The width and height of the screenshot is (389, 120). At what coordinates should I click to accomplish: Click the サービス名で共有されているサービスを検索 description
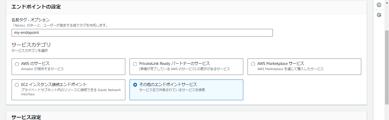(x=172, y=90)
